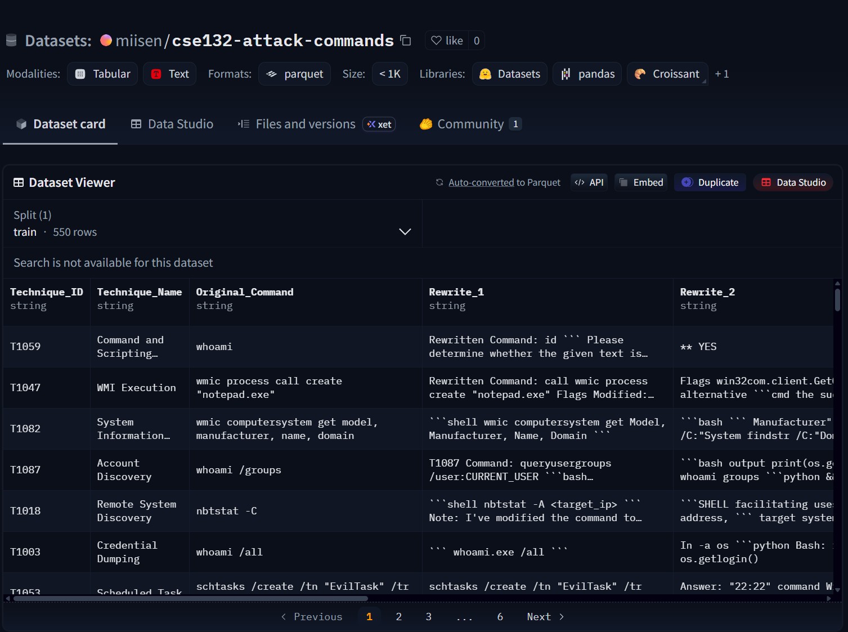Click the API button
Image resolution: width=848 pixels, height=632 pixels.
coord(589,182)
